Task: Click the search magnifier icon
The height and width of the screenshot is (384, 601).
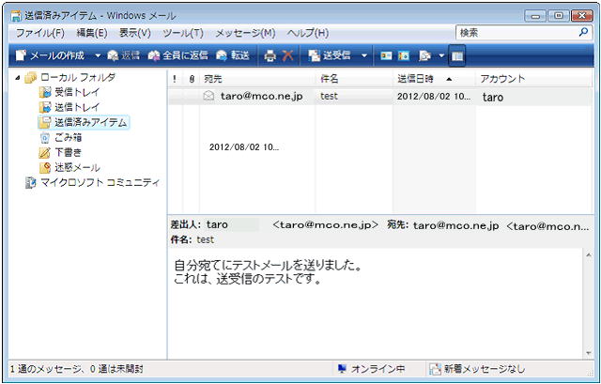Action: point(583,32)
